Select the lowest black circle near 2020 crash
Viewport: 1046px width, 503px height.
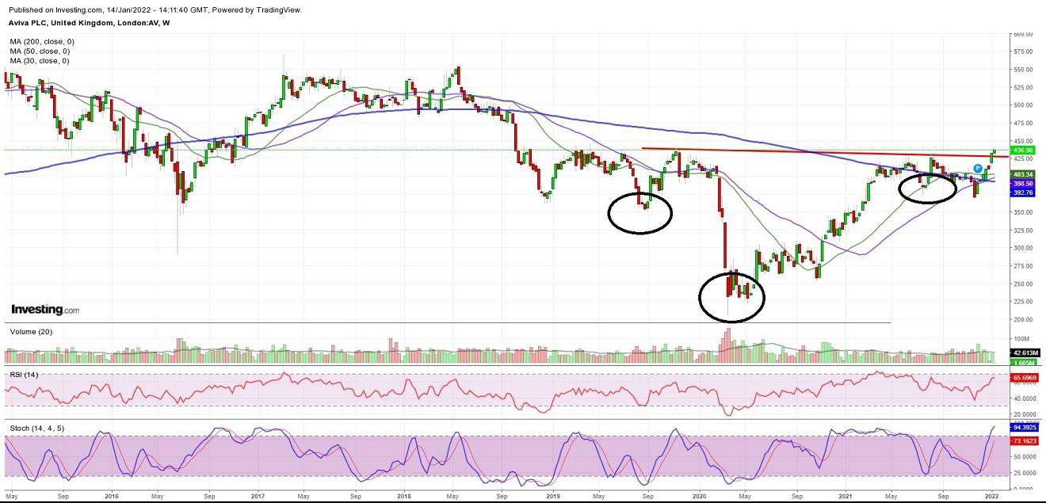pyautogui.click(x=731, y=297)
